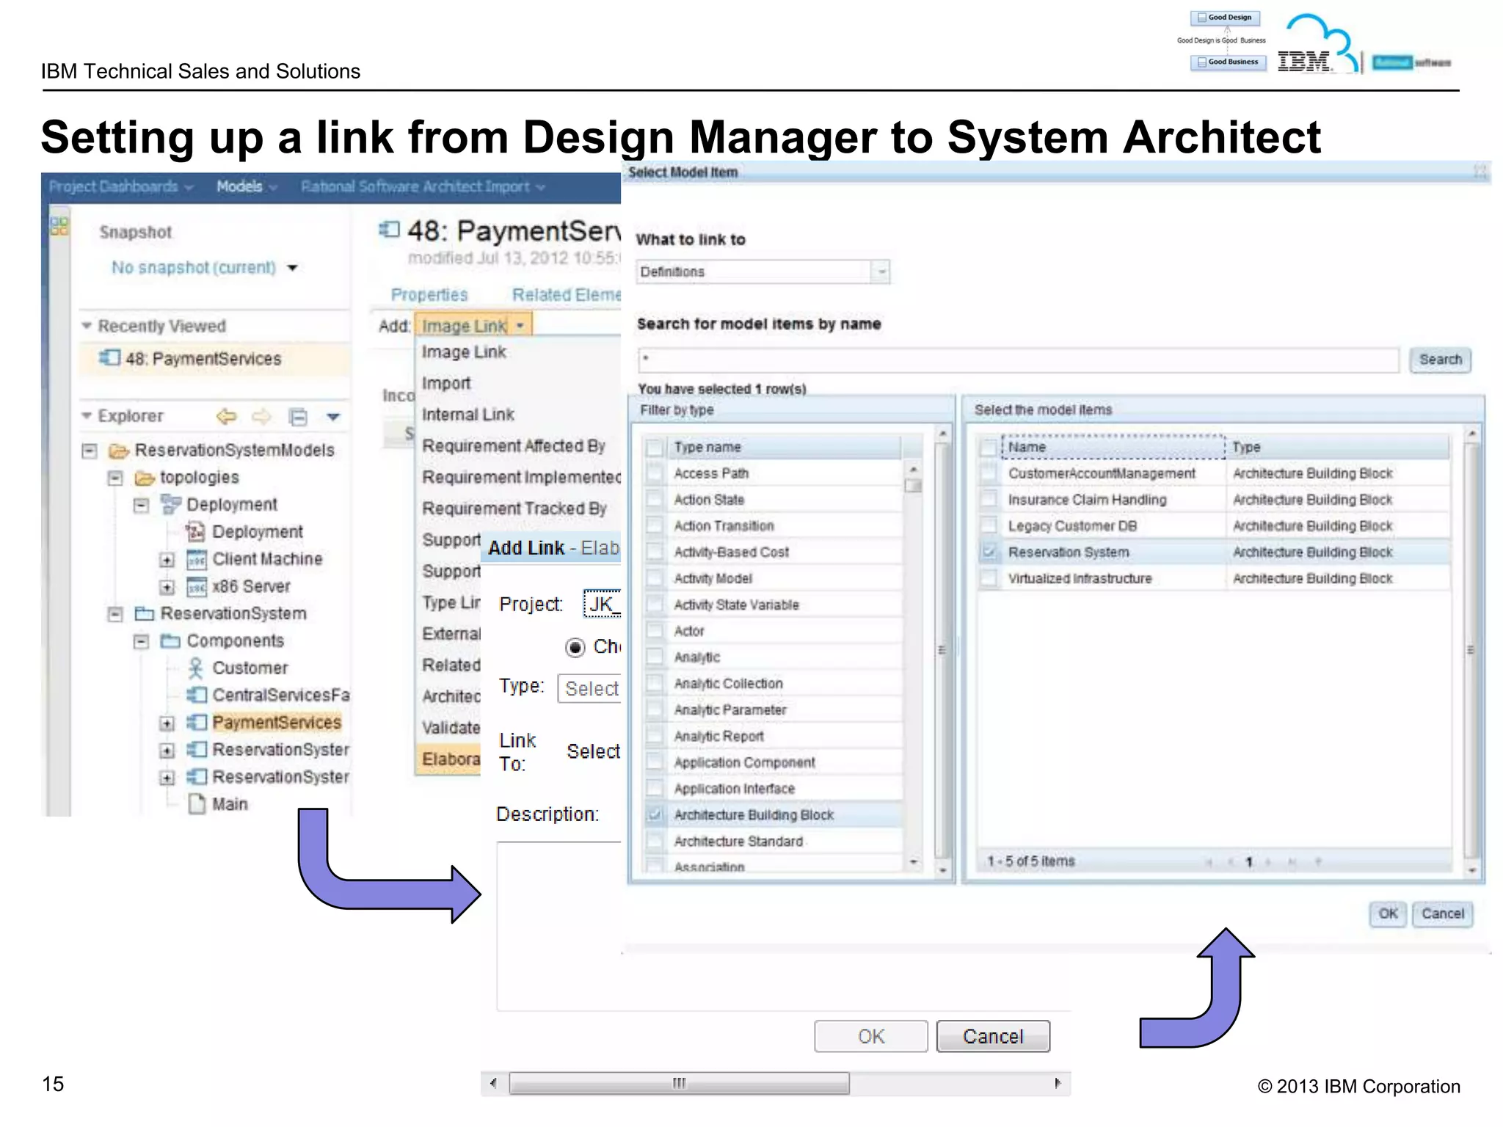Click the back arrow icon in Explorer header
This screenshot has height=1127, width=1503.
[227, 417]
